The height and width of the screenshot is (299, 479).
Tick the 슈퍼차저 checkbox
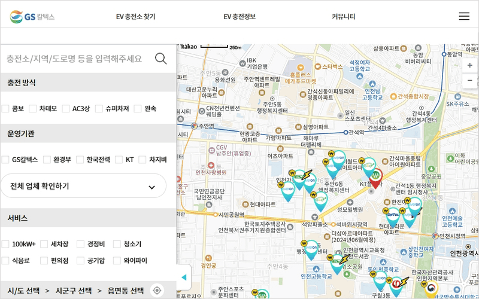[99, 108]
